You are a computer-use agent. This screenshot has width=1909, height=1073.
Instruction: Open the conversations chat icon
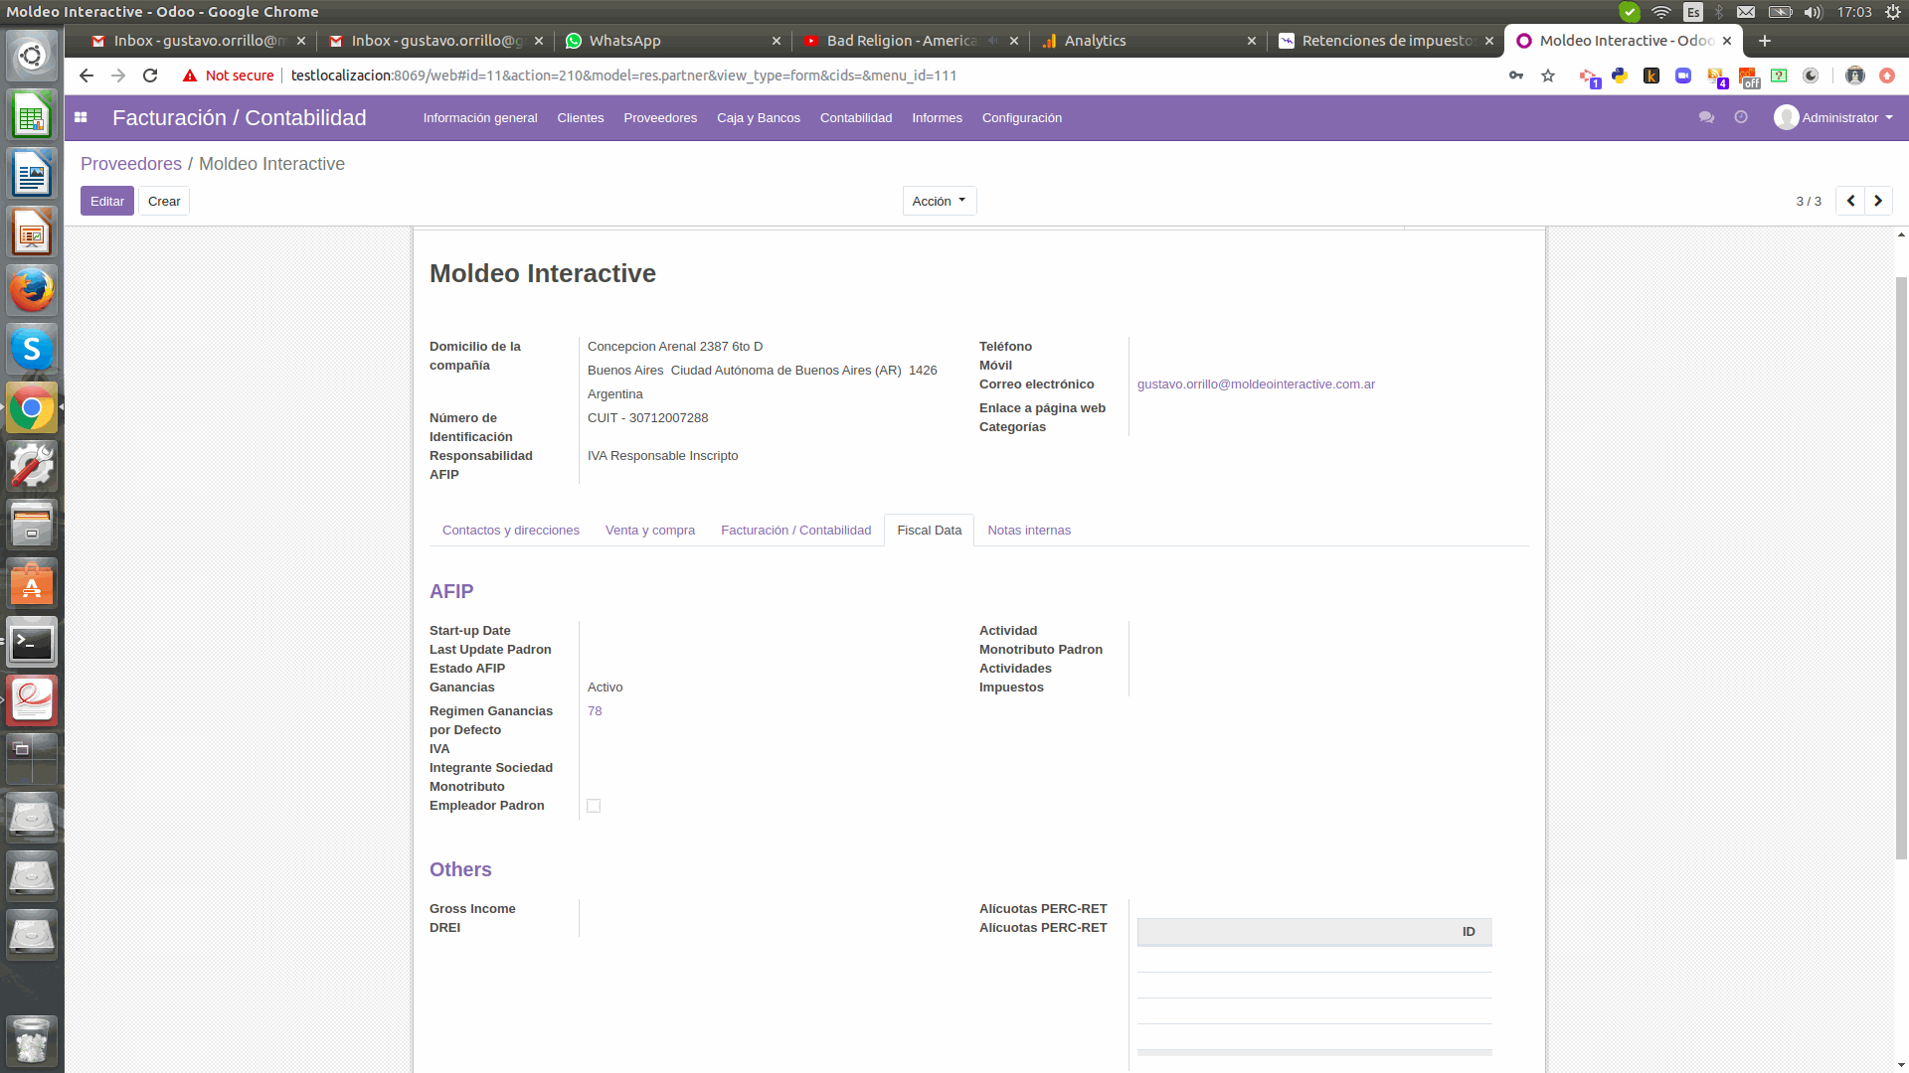point(1706,117)
